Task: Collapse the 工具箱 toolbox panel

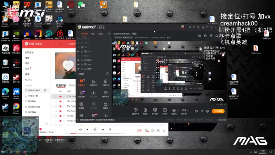Action: click(x=108, y=74)
